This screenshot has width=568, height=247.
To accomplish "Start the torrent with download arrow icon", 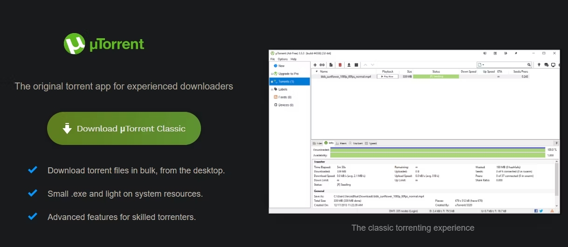I will (x=349, y=65).
